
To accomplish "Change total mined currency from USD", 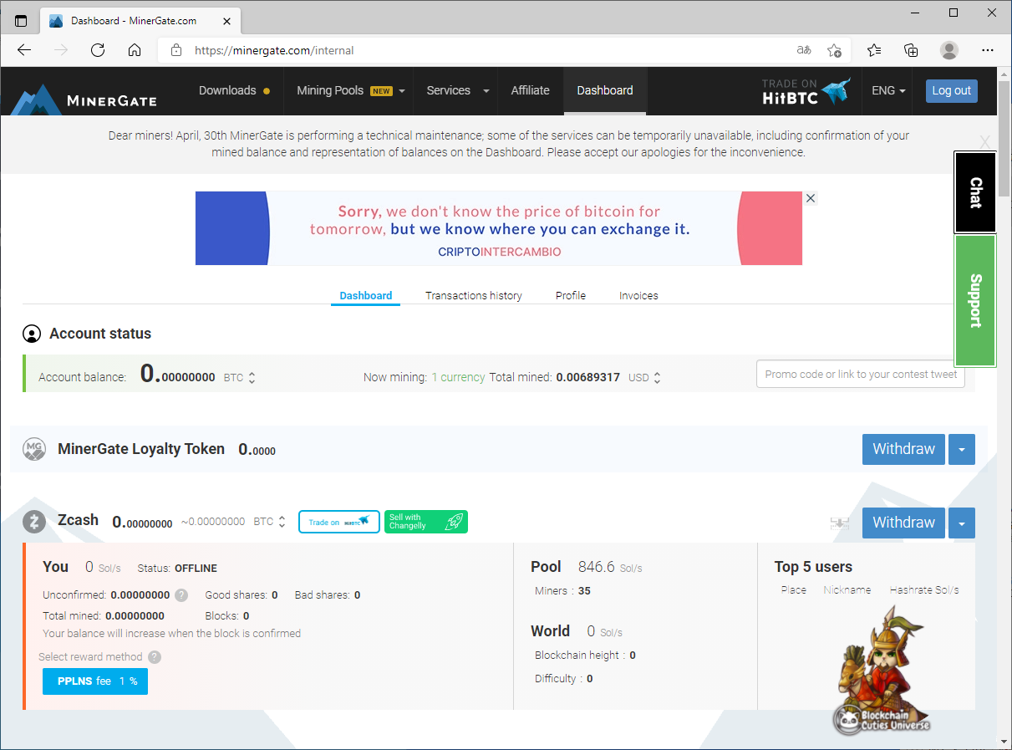I will point(644,378).
